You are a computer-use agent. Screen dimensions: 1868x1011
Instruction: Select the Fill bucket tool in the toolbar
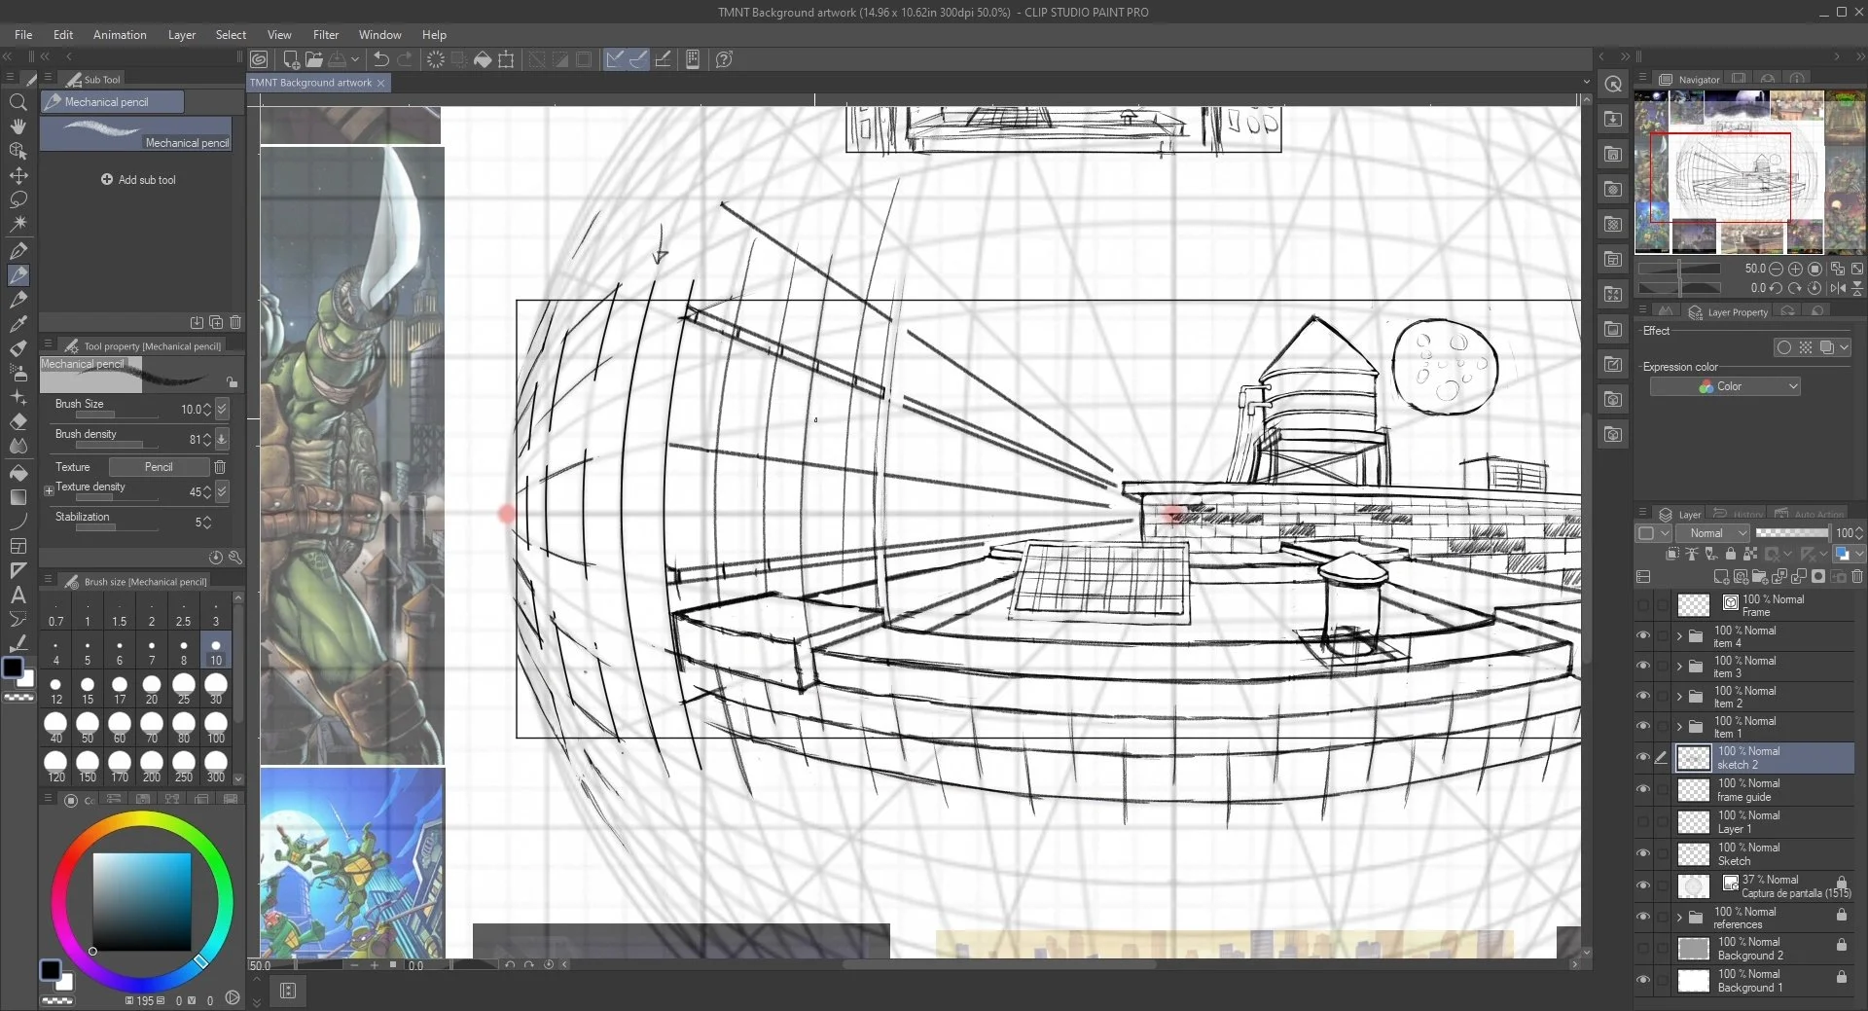[x=18, y=473]
